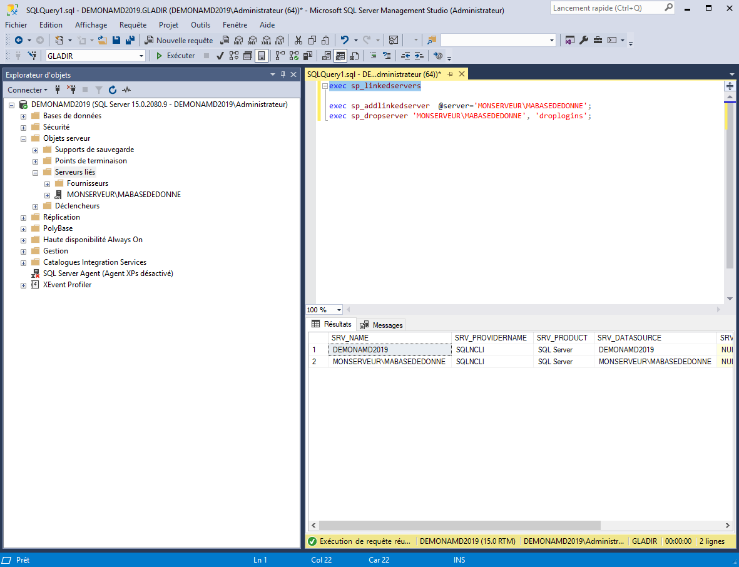Image resolution: width=739 pixels, height=567 pixels.
Task: Switch to the Messages tab
Action: pyautogui.click(x=382, y=325)
